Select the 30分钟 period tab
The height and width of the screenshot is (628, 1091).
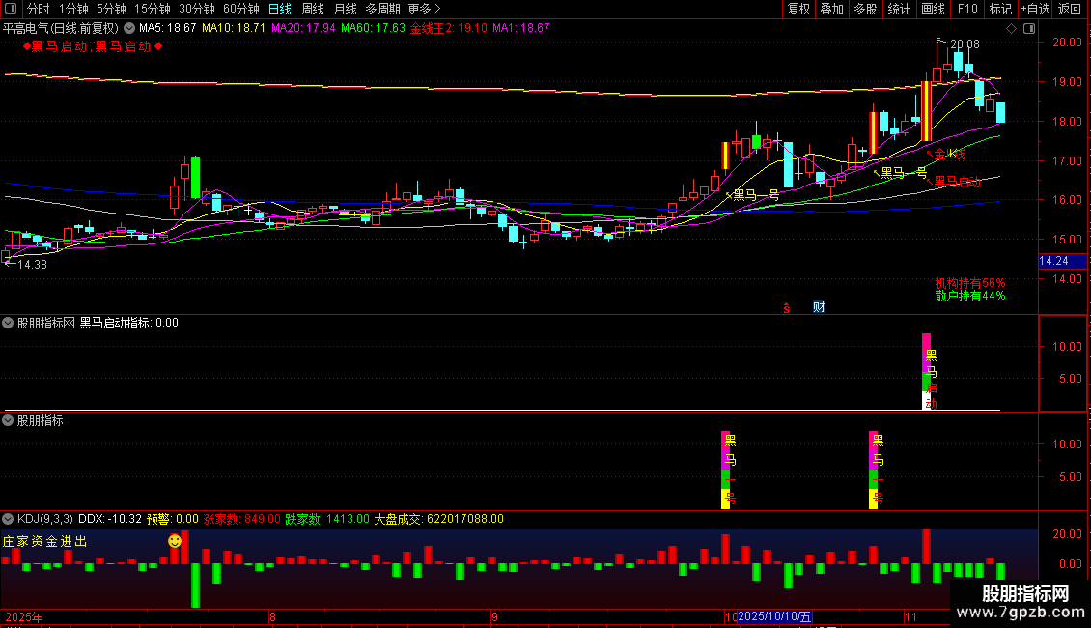[x=197, y=9]
